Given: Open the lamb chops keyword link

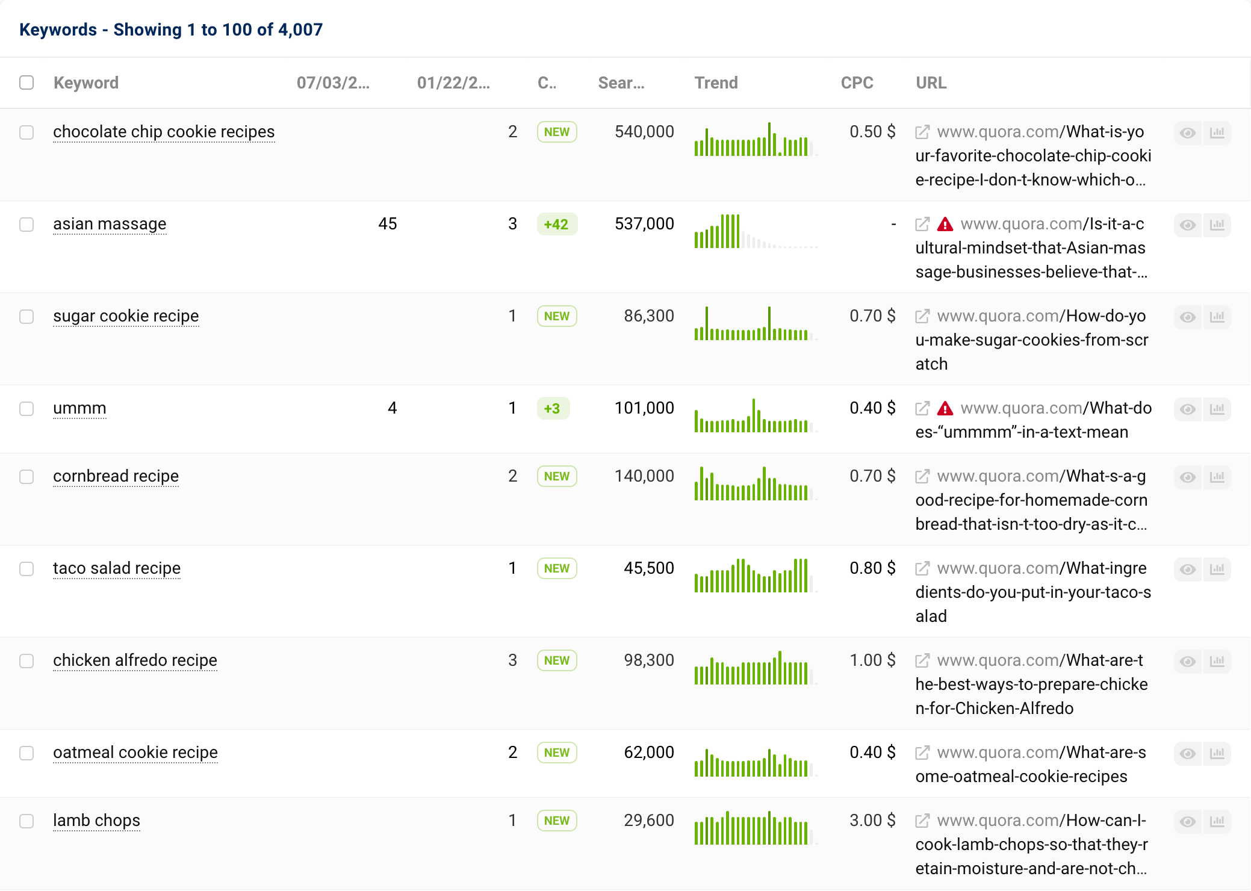Looking at the screenshot, I should [96, 821].
